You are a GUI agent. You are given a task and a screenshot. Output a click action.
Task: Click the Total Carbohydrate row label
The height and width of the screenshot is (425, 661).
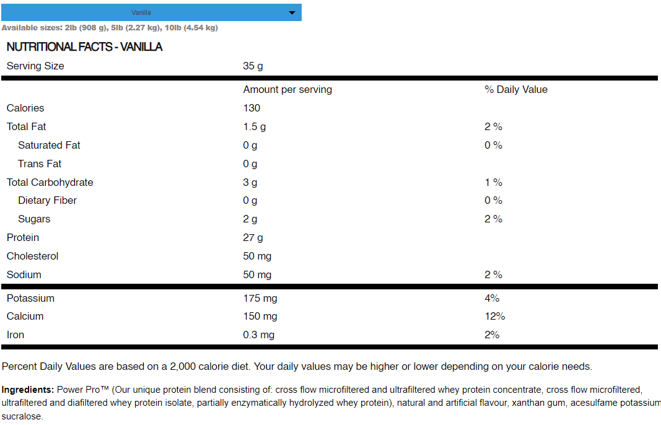click(x=50, y=182)
